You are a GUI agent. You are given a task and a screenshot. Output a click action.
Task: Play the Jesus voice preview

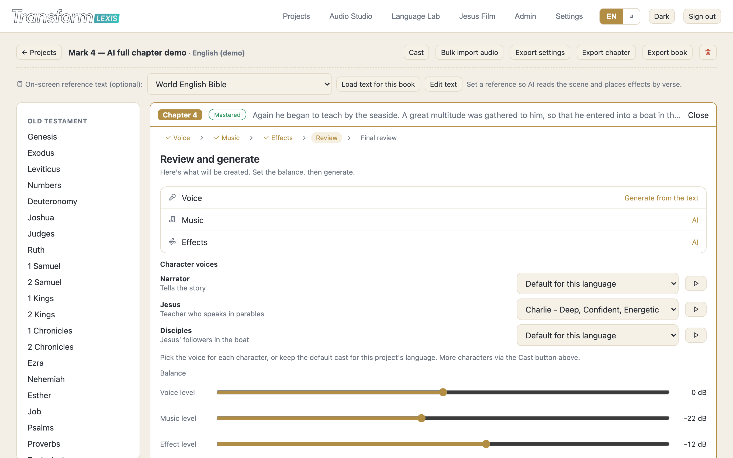[696, 309]
